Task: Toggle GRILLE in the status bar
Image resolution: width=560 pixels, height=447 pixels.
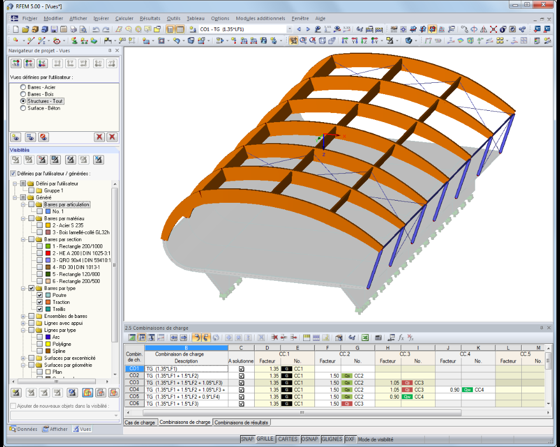Action: pos(265,439)
